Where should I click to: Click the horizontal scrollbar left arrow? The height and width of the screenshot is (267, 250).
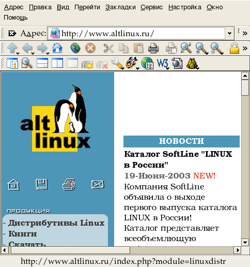pyautogui.click(x=5, y=250)
